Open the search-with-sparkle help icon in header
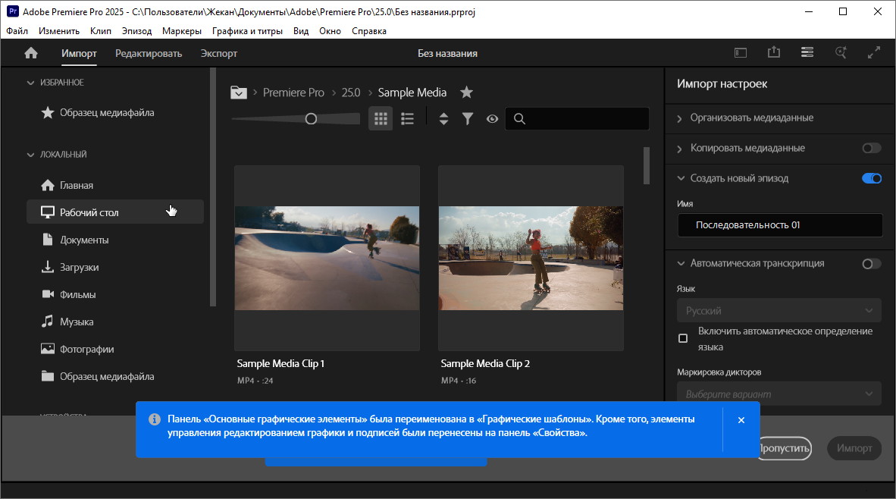896x499 pixels. [841, 52]
